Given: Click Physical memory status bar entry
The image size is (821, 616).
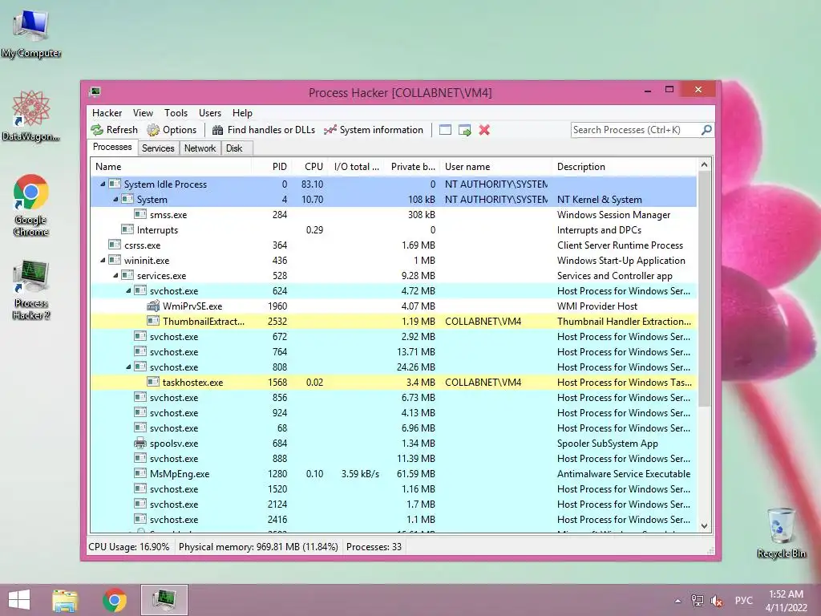Looking at the screenshot, I should point(258,547).
